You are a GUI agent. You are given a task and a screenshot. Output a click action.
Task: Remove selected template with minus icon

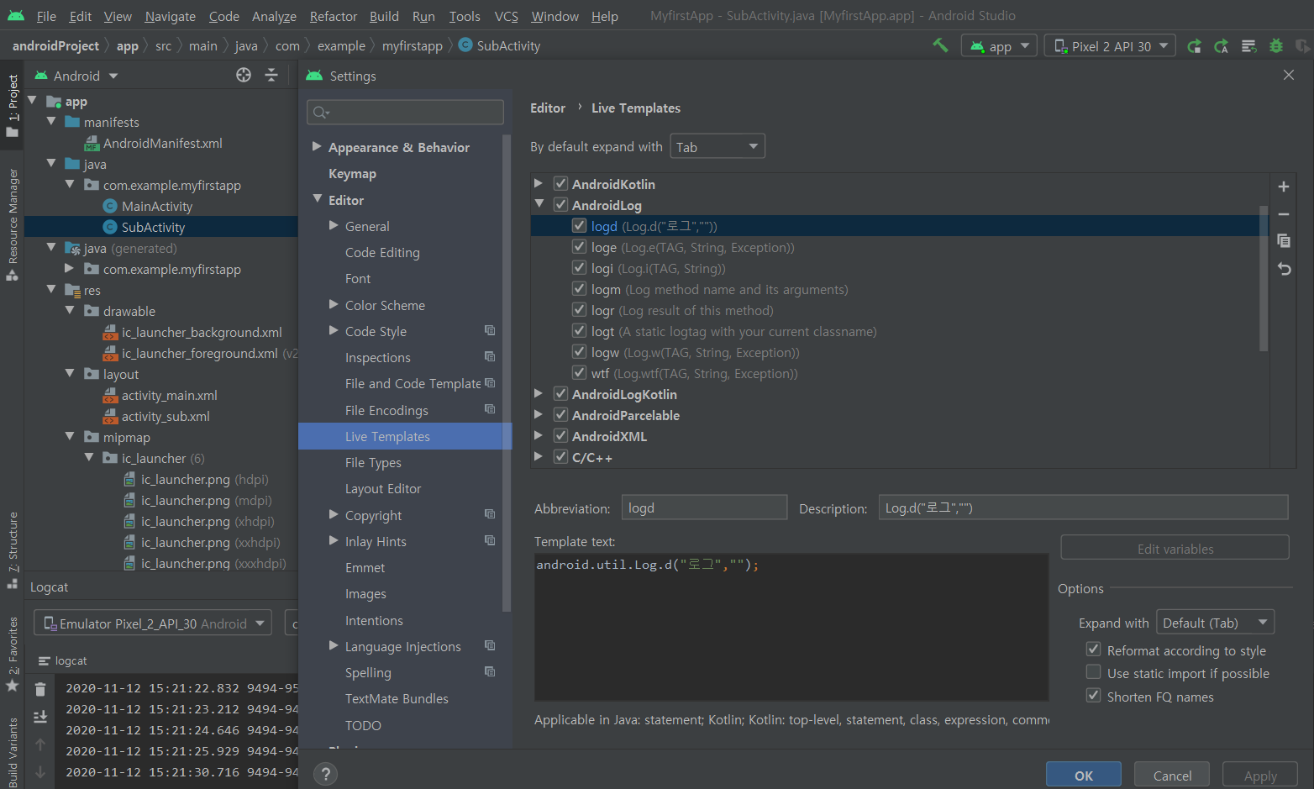[x=1284, y=214]
